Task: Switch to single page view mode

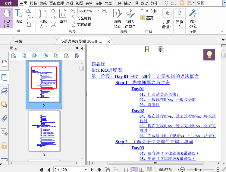Action: [x=126, y=170]
